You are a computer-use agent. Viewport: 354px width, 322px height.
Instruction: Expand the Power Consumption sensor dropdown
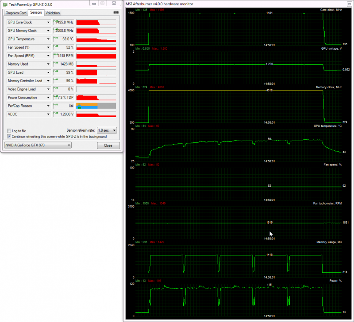pyautogui.click(x=48, y=98)
